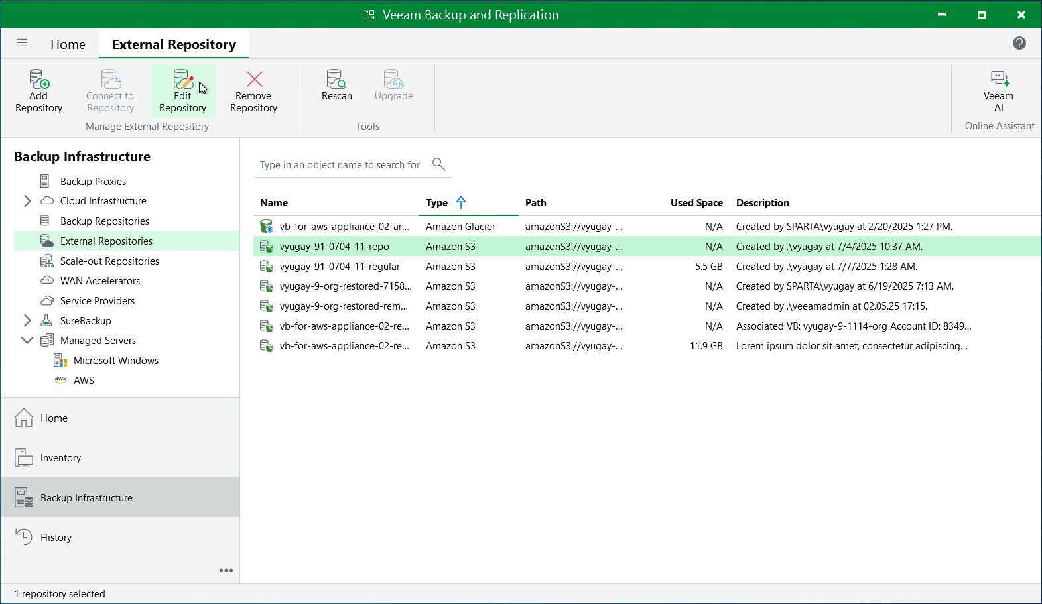Image resolution: width=1042 pixels, height=604 pixels.
Task: Click the Add Repository icon
Action: 39,80
